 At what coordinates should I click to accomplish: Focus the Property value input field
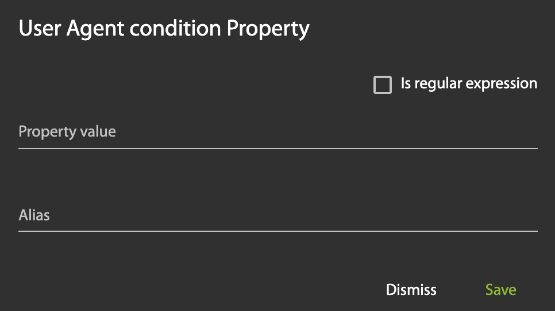click(x=277, y=133)
